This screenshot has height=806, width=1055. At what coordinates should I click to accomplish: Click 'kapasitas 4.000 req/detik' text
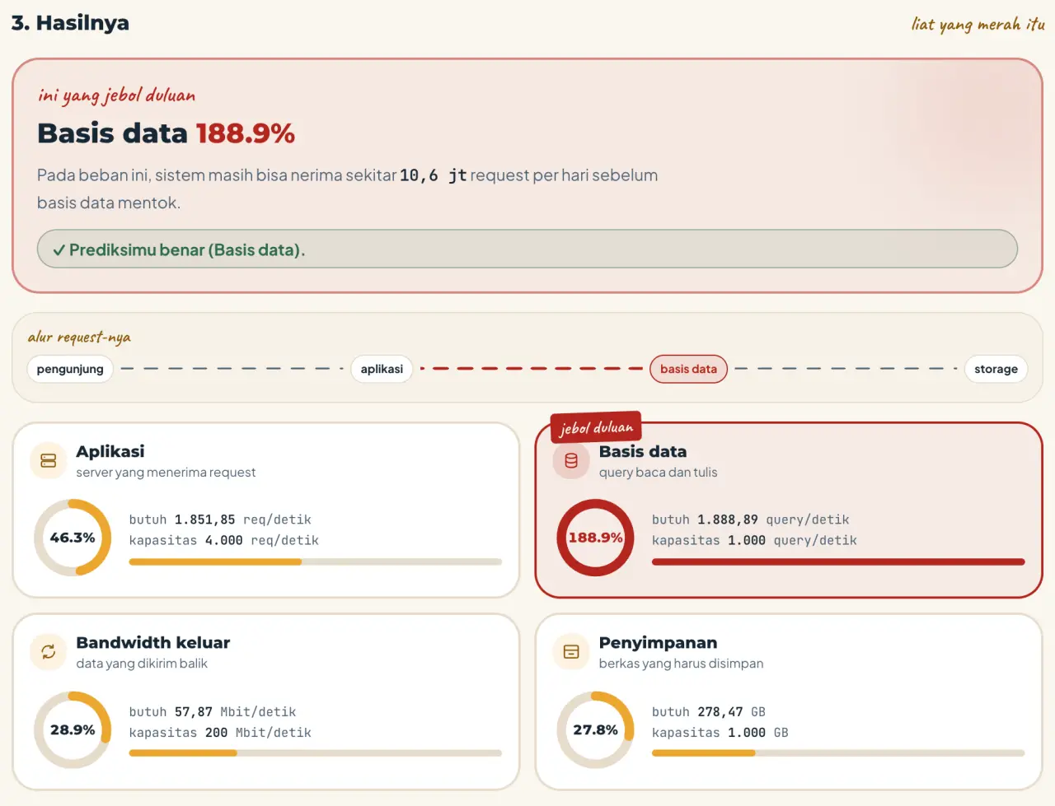[224, 540]
